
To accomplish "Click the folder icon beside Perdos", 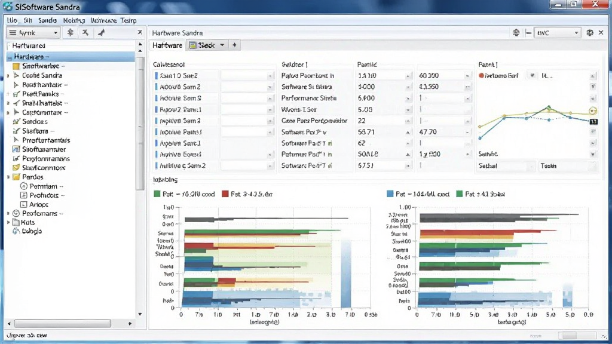I will [16, 177].
